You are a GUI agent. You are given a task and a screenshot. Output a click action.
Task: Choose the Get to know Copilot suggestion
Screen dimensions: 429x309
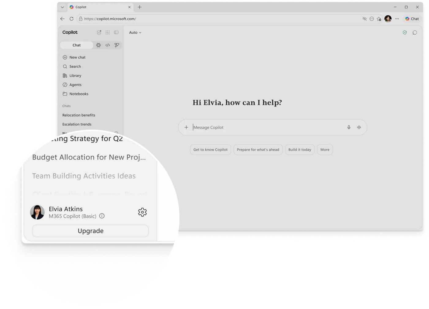pos(211,150)
